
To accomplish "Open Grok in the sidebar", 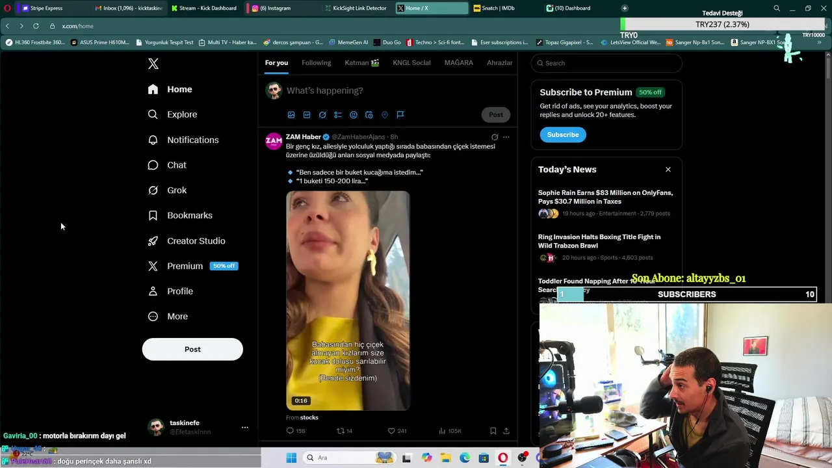I will click(x=167, y=190).
